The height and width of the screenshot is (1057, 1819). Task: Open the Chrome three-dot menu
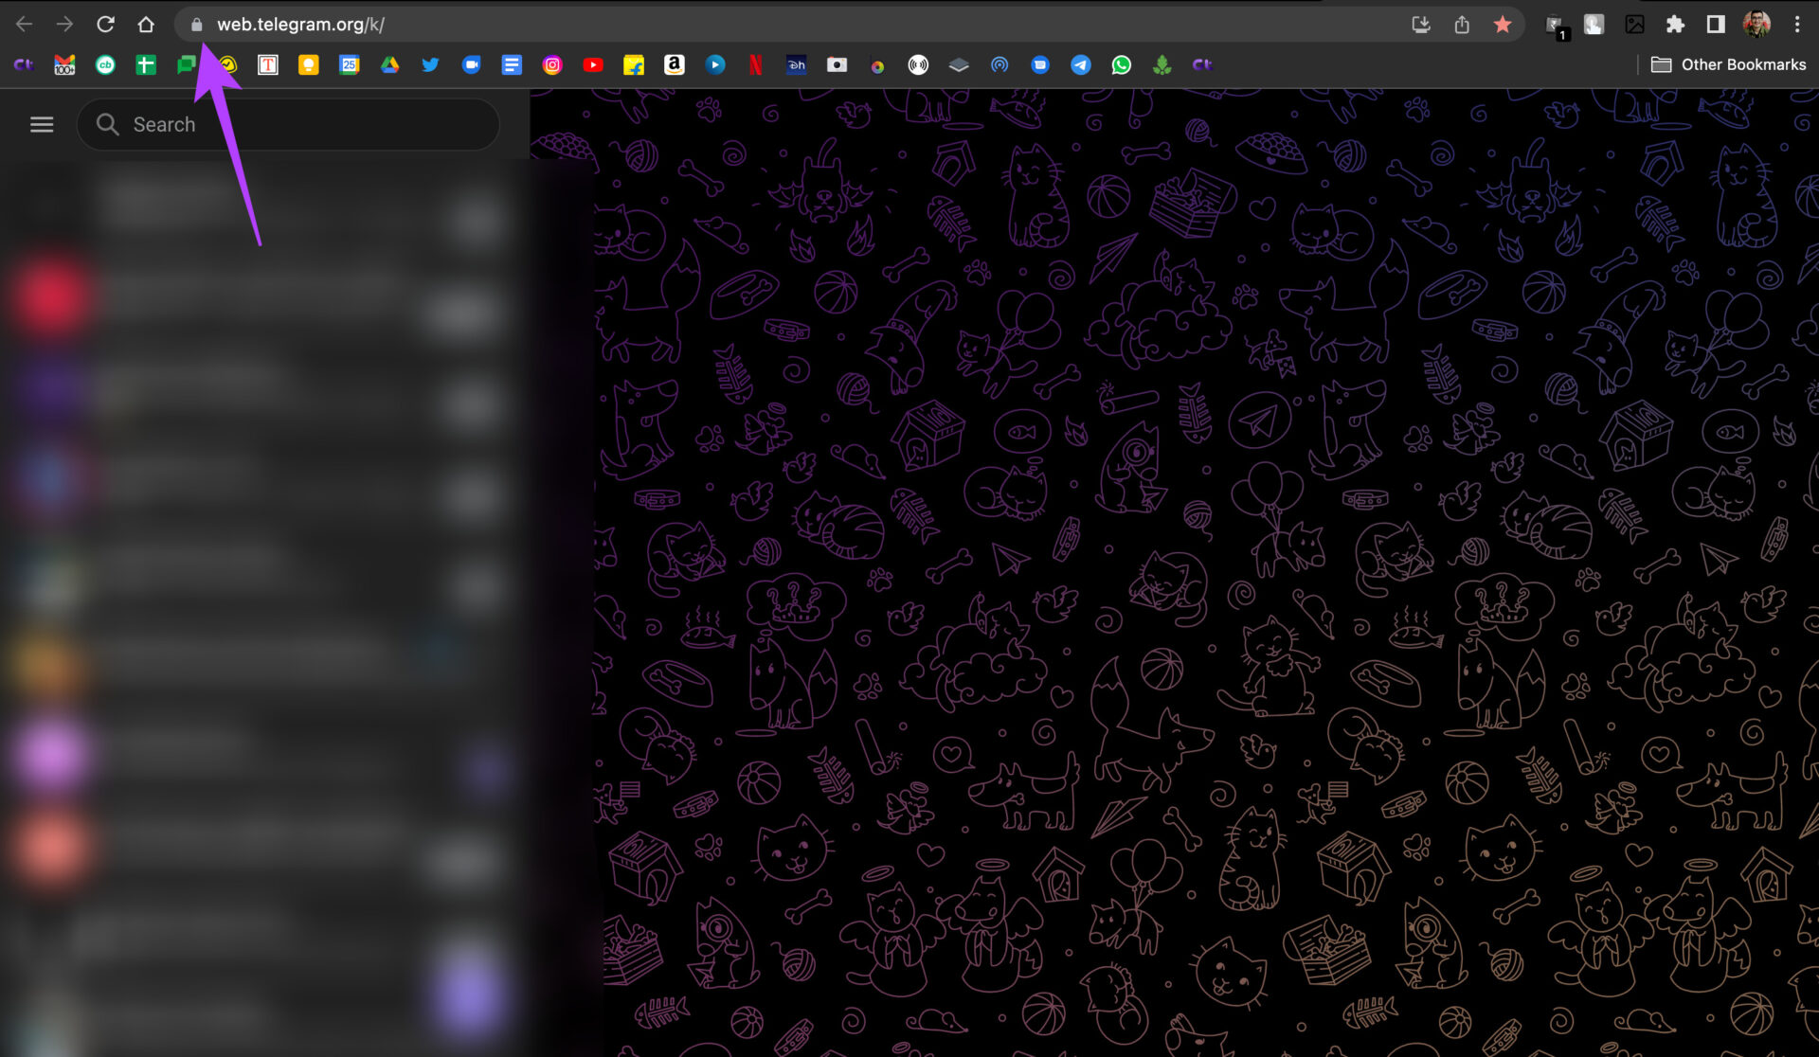pos(1796,25)
